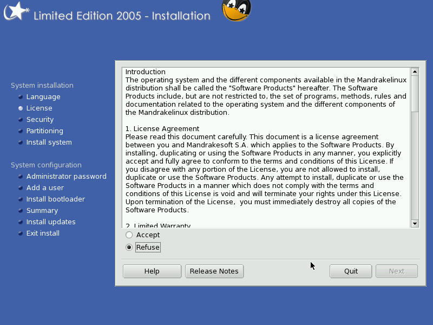Click the Administrator password step
Screen dimensions: 433x325
pos(66,177)
